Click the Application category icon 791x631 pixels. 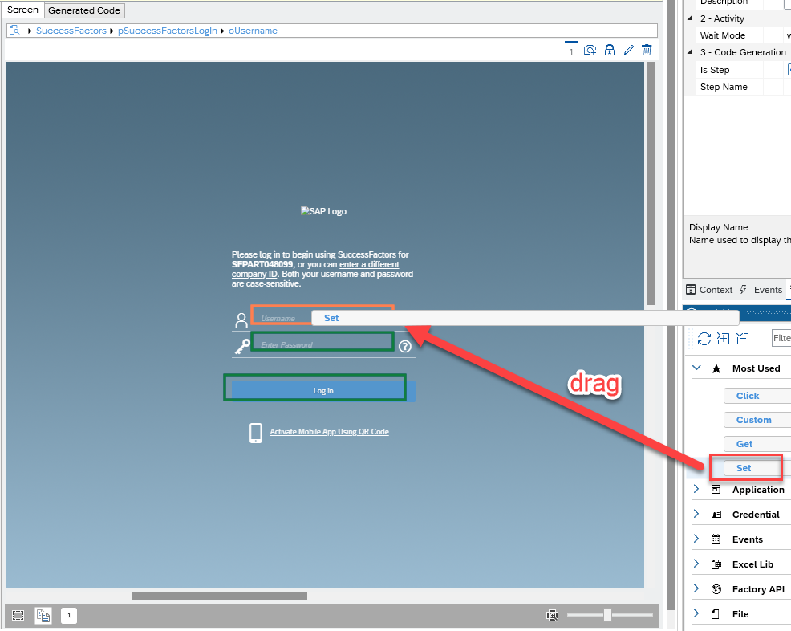(716, 489)
